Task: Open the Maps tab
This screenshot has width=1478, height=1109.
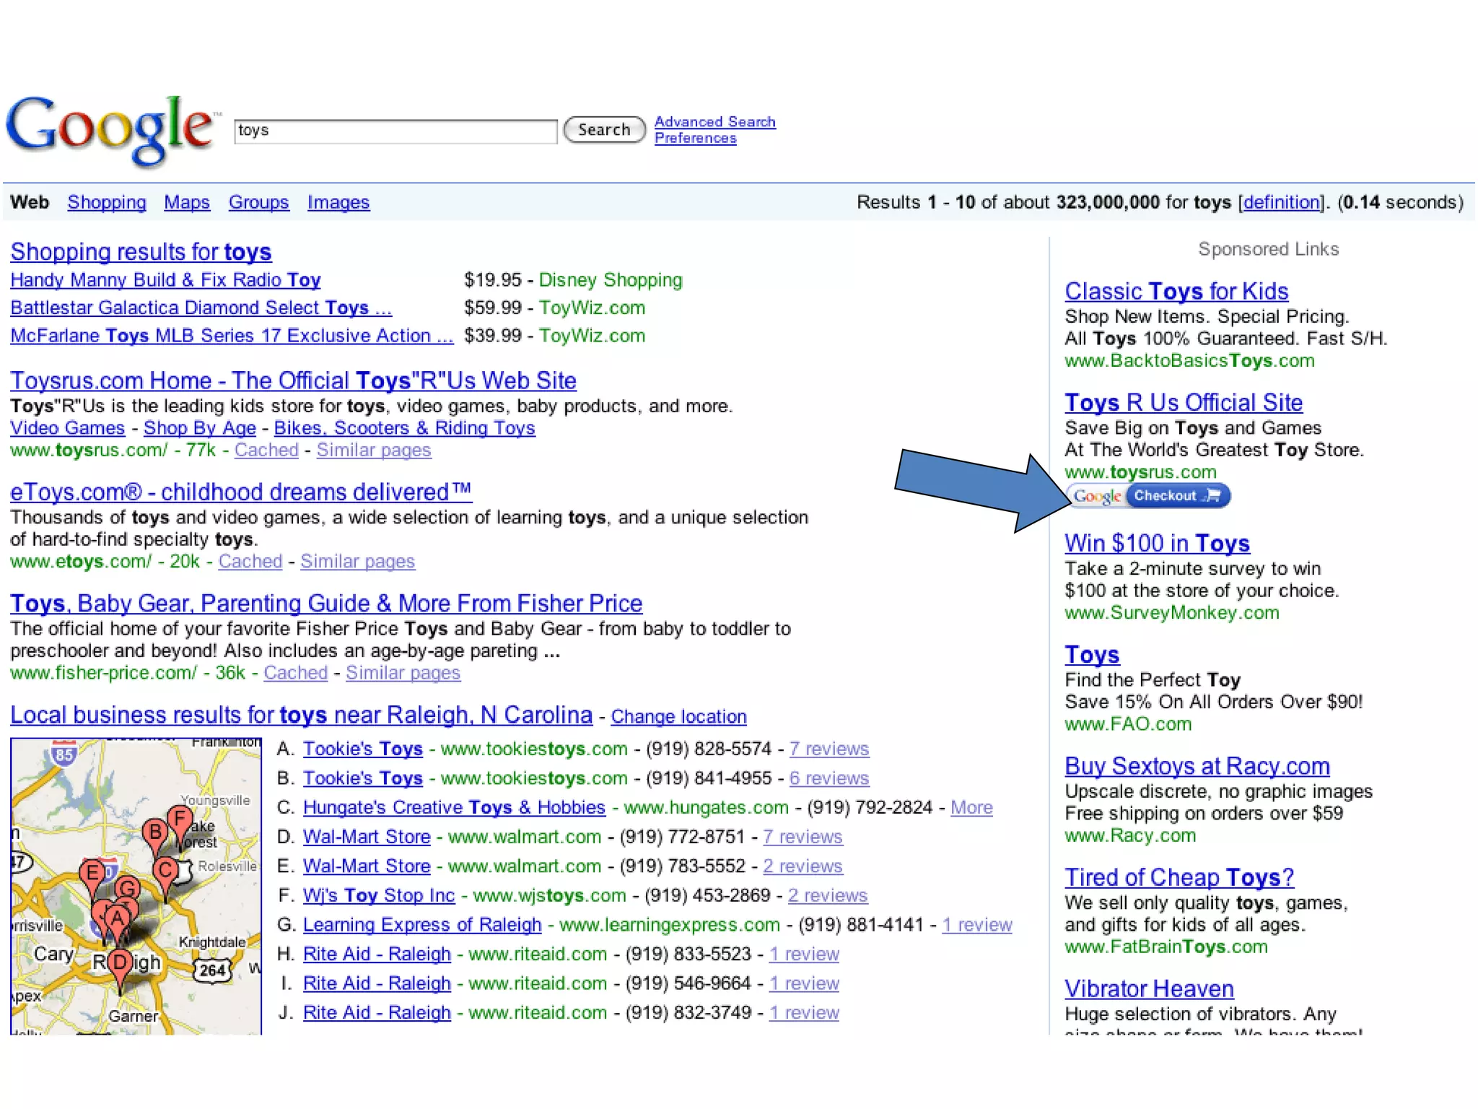Action: tap(187, 203)
